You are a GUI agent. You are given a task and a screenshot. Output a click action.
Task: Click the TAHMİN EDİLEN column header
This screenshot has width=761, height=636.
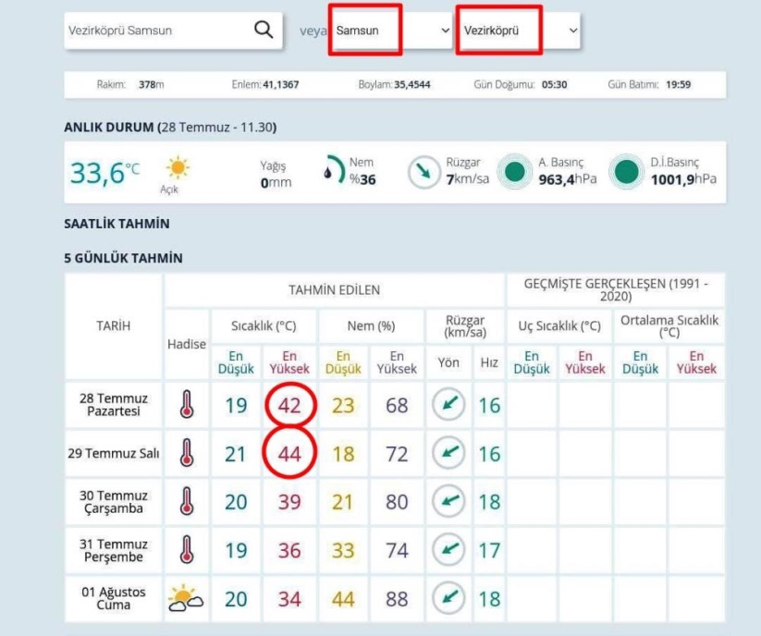click(x=334, y=290)
